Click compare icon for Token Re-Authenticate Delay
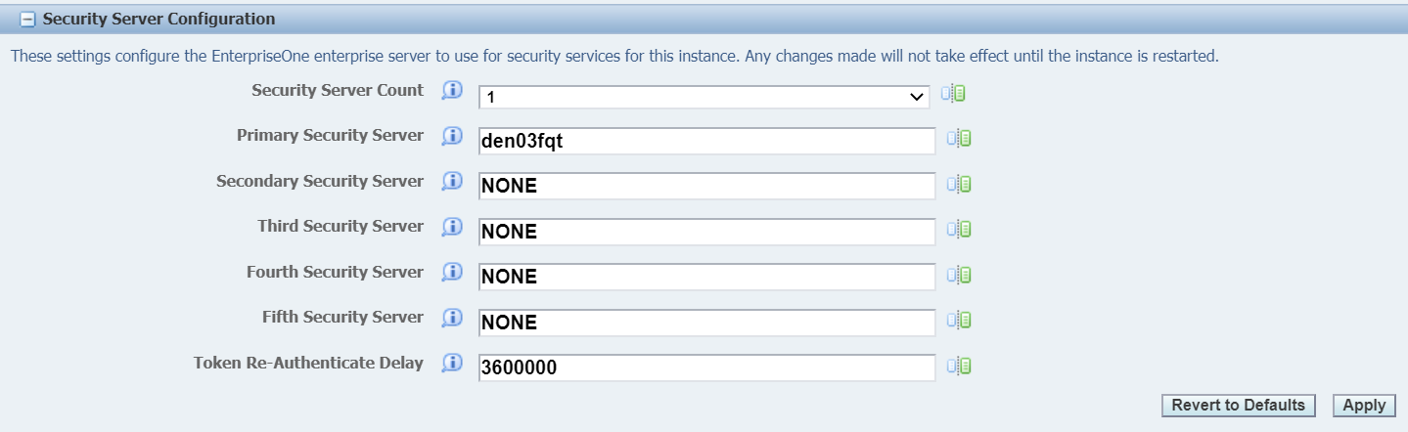 click(x=959, y=366)
